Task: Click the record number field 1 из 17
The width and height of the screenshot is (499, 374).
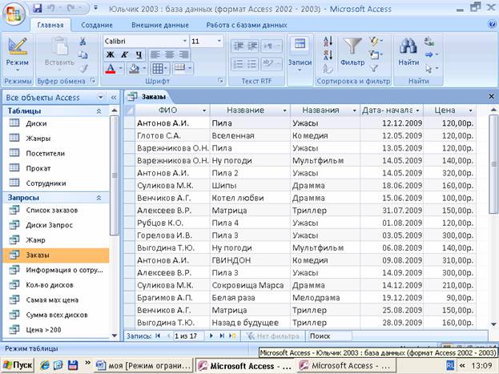Action: pyautogui.click(x=187, y=336)
